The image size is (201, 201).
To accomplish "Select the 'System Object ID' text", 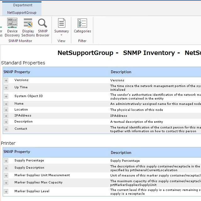I will coord(29,96).
